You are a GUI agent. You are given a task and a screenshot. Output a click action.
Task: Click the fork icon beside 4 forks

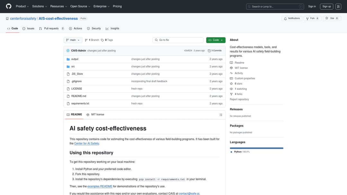pos(231,94)
